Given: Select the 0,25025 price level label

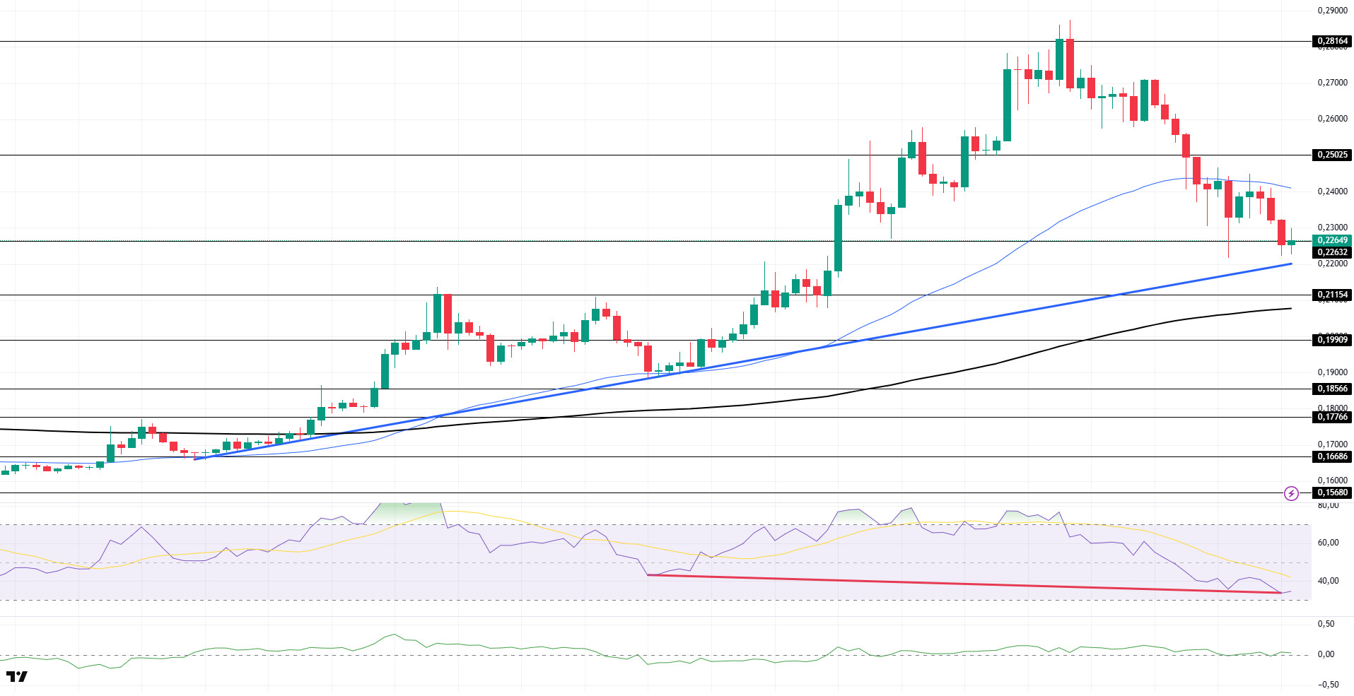Looking at the screenshot, I should [x=1332, y=155].
